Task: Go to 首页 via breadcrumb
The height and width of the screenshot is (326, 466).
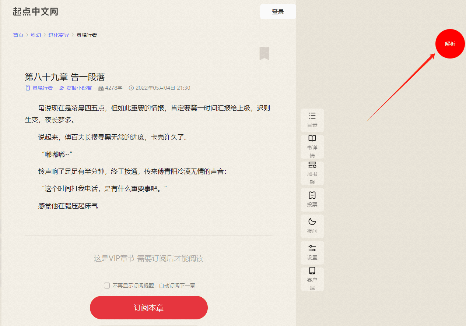Action: [18, 35]
